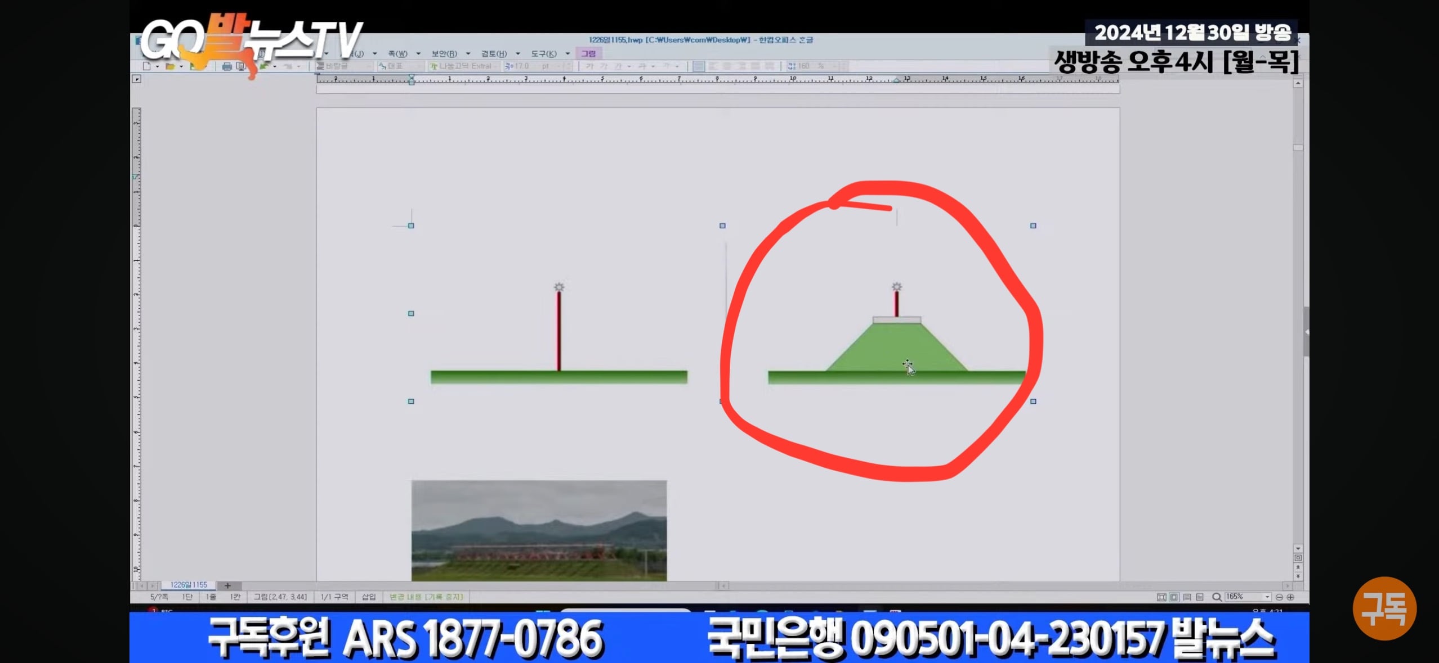Click the print icon in toolbar

[227, 66]
